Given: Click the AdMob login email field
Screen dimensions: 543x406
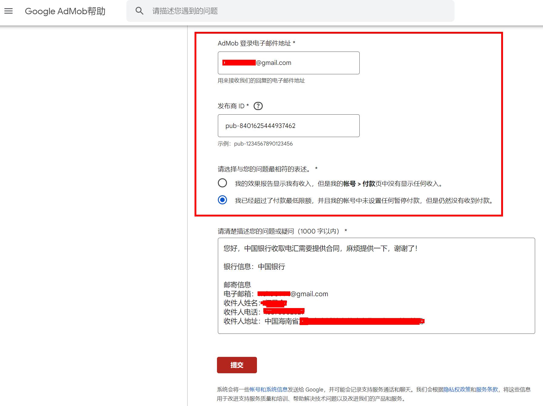Looking at the screenshot, I should pyautogui.click(x=288, y=63).
